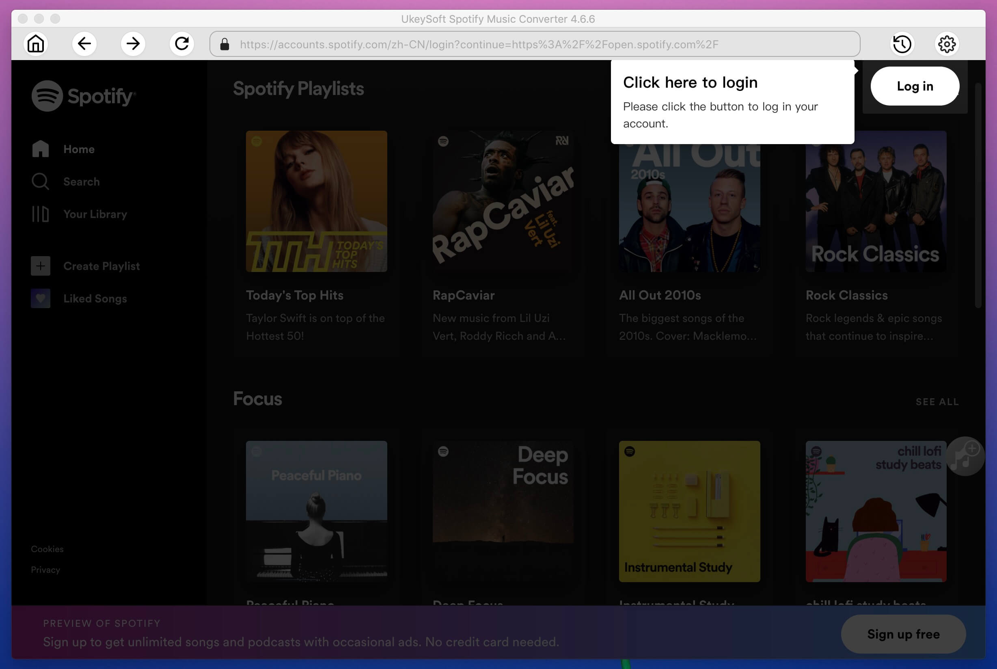Click the Search icon in sidebar
The width and height of the screenshot is (997, 669).
pyautogui.click(x=39, y=181)
